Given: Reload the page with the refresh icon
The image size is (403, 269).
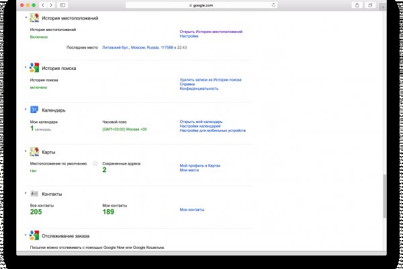Looking at the screenshot, I should pyautogui.click(x=273, y=5).
